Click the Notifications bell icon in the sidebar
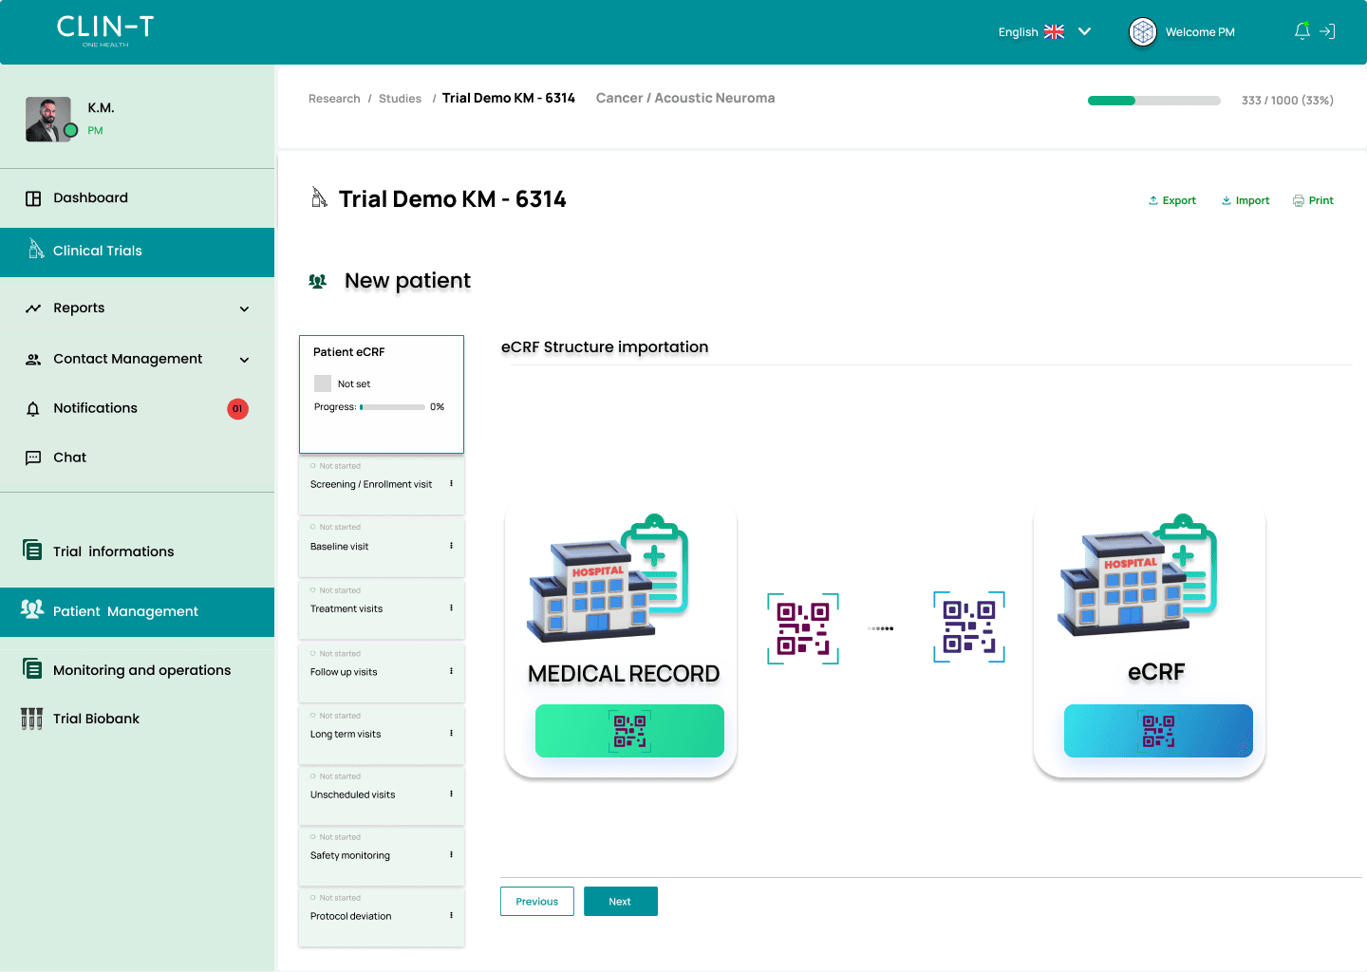This screenshot has height=972, width=1367. [x=33, y=409]
